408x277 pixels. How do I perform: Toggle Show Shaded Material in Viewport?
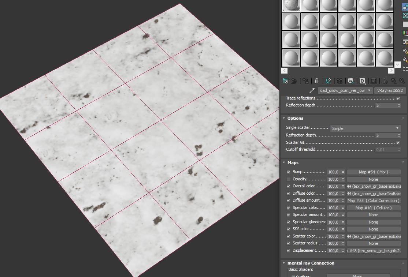(x=374, y=81)
